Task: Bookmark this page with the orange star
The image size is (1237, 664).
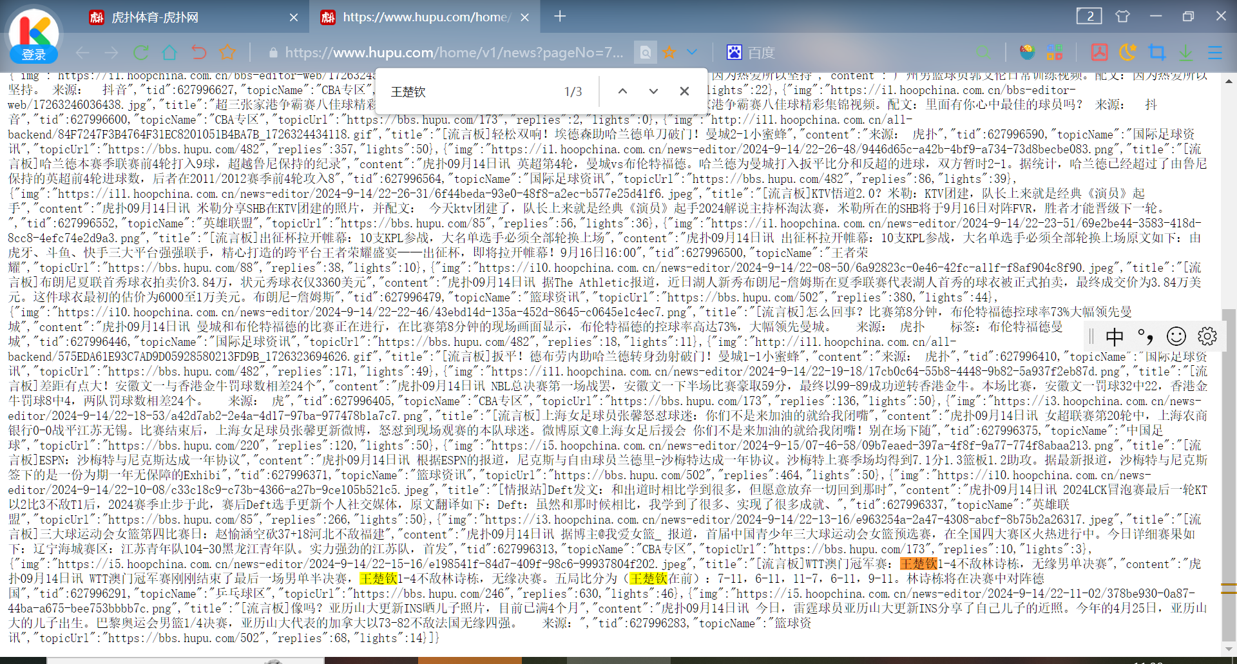Action: (669, 52)
